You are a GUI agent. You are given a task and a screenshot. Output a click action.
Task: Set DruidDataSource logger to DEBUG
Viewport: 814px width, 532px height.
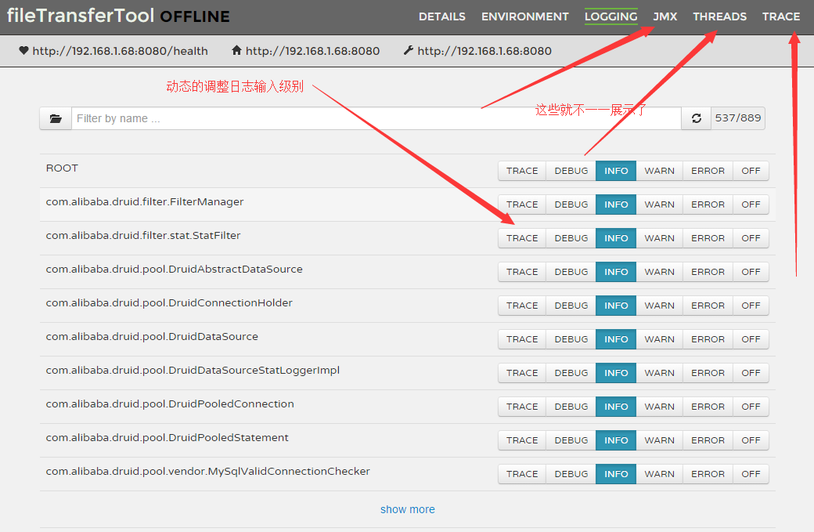point(571,339)
